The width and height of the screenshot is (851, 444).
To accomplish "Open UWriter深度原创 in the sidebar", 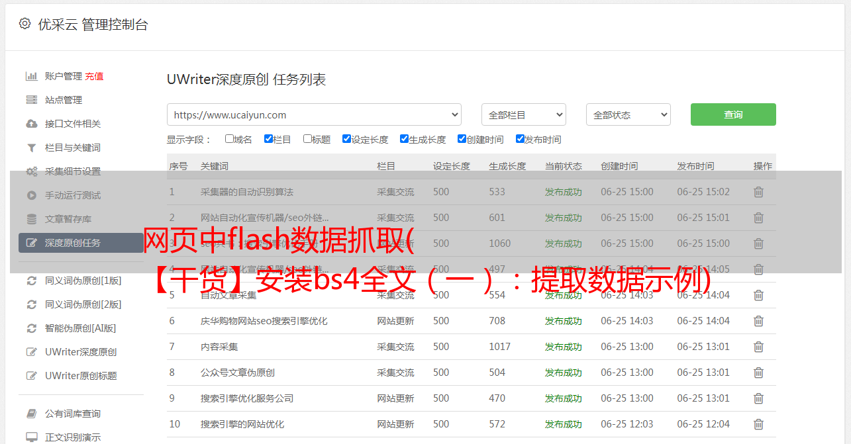I will tap(81, 352).
